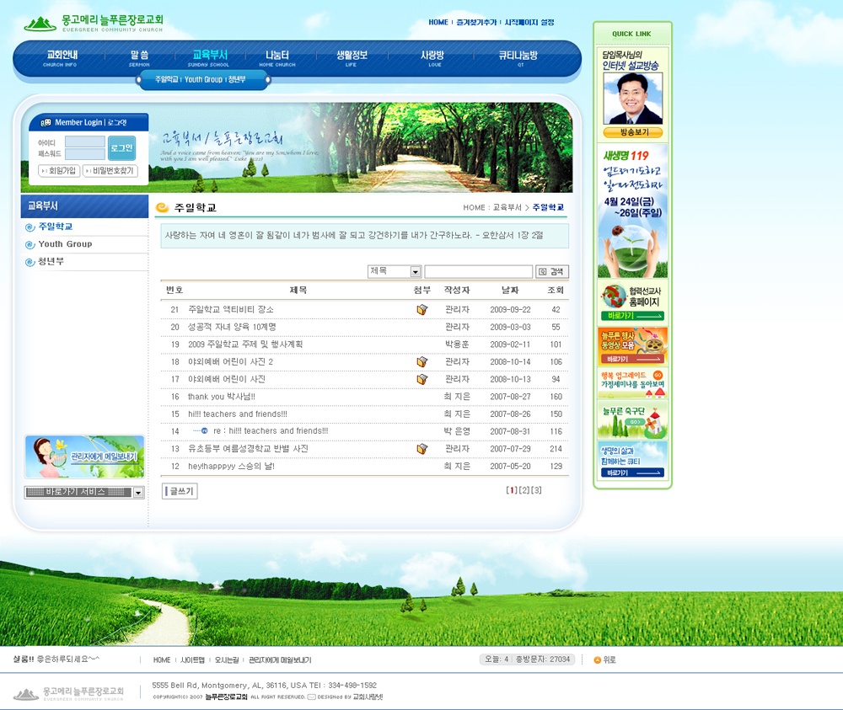Select 청년부 in the left sidebar
This screenshot has height=710, width=843.
(x=51, y=262)
